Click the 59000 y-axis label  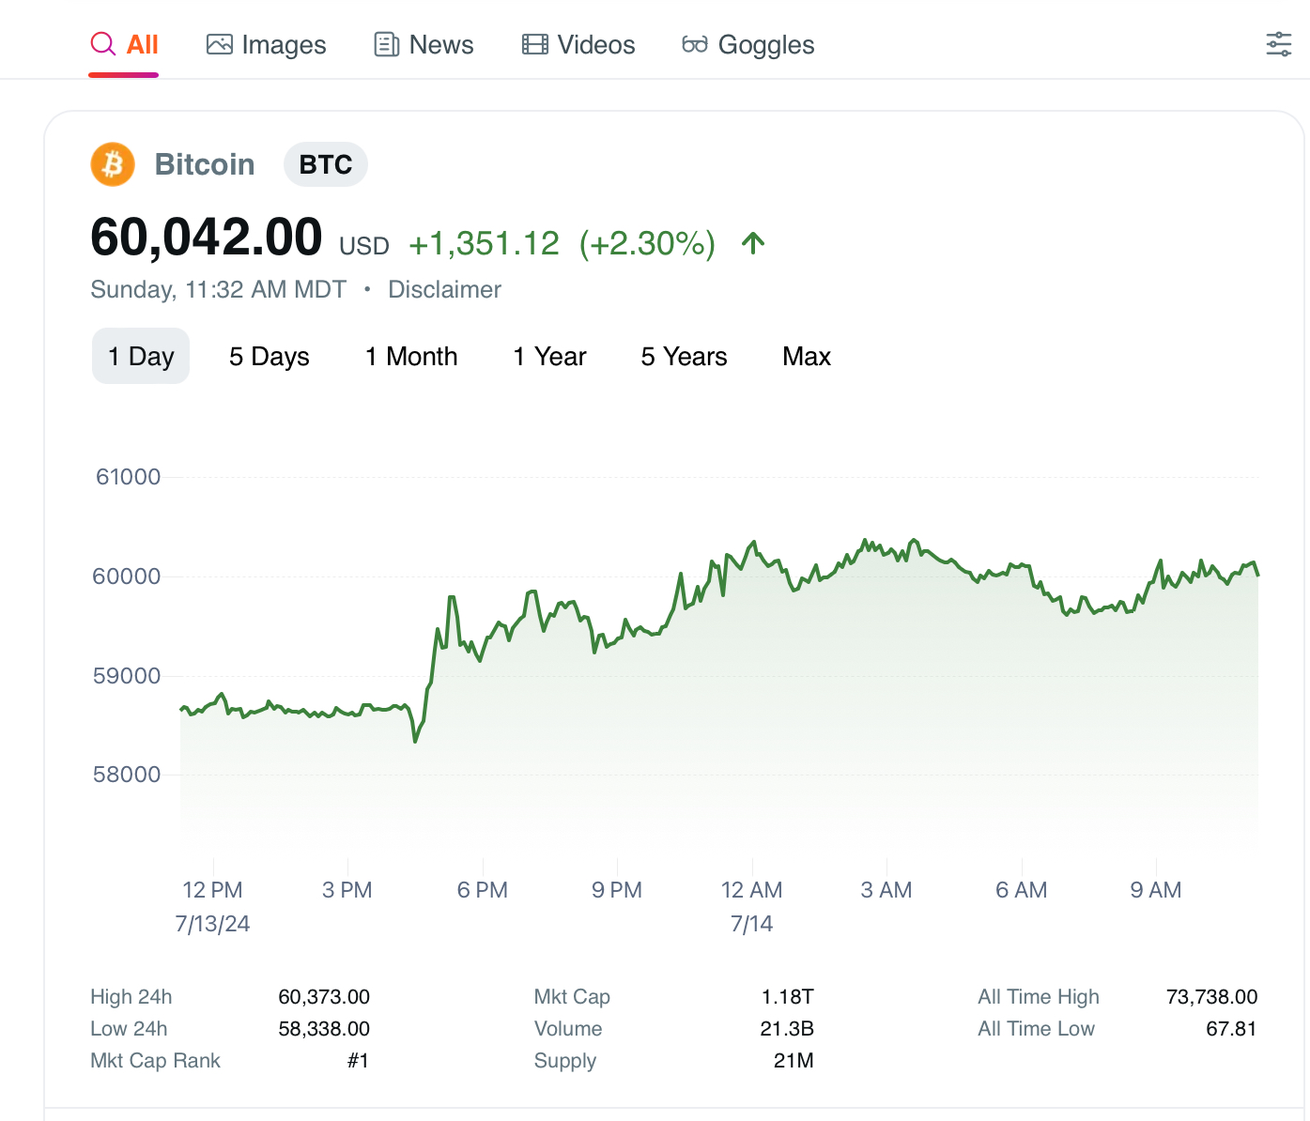(x=127, y=675)
